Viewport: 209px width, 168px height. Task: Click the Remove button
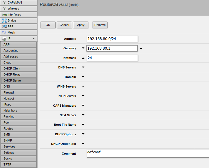(x=100, y=25)
